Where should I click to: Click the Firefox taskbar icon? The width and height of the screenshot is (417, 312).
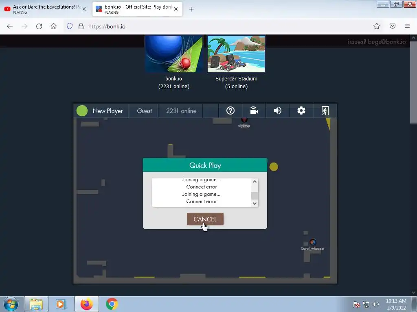tap(86, 304)
